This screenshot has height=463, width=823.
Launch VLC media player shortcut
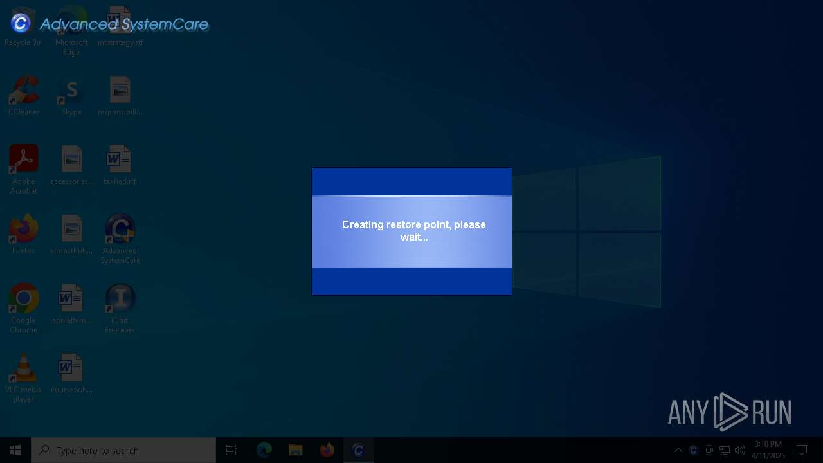click(24, 377)
